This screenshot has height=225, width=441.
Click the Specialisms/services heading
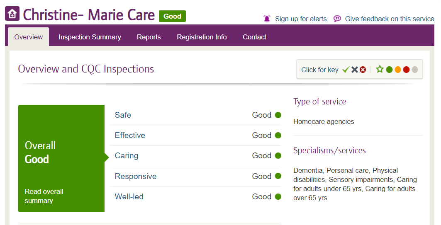click(330, 150)
